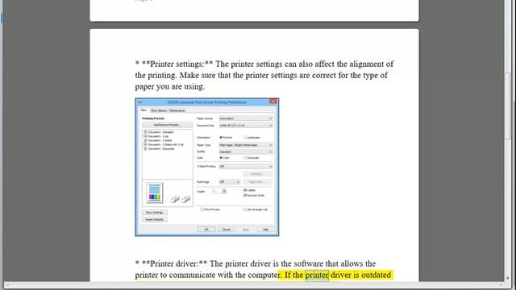Screen dimensions: 516x290
Task: Open the Paper Source dropdown
Action: (245, 118)
